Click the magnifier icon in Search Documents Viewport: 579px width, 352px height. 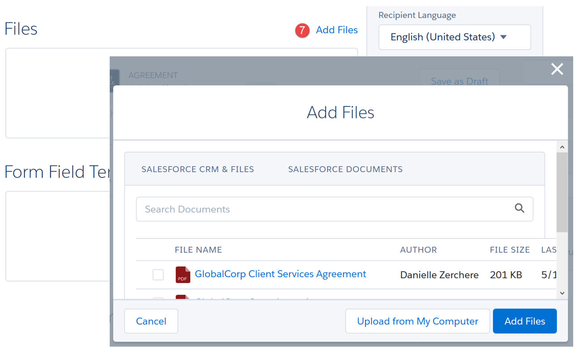[519, 208]
